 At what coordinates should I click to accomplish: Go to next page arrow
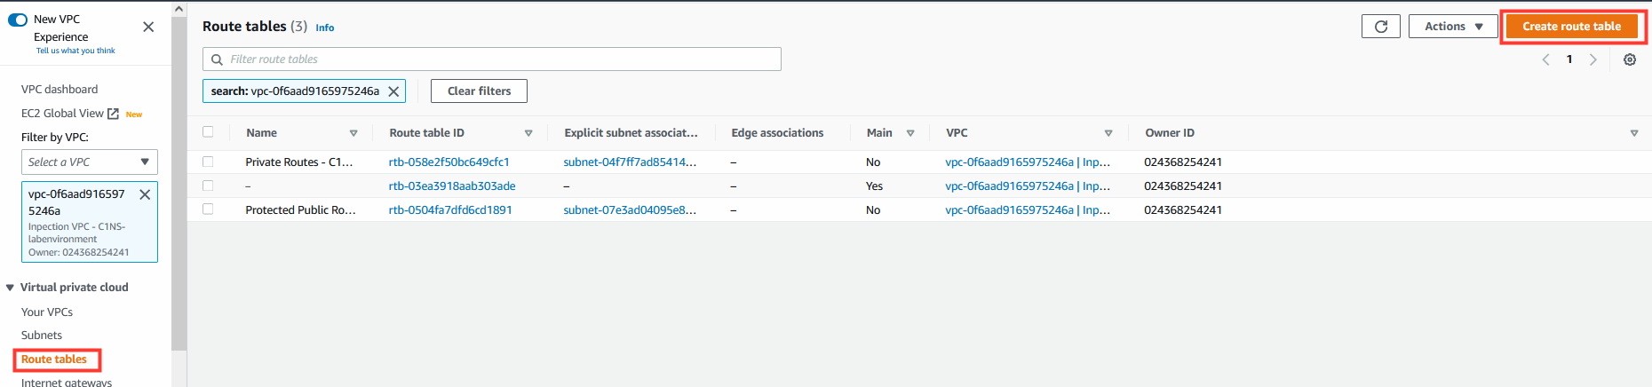(1593, 59)
